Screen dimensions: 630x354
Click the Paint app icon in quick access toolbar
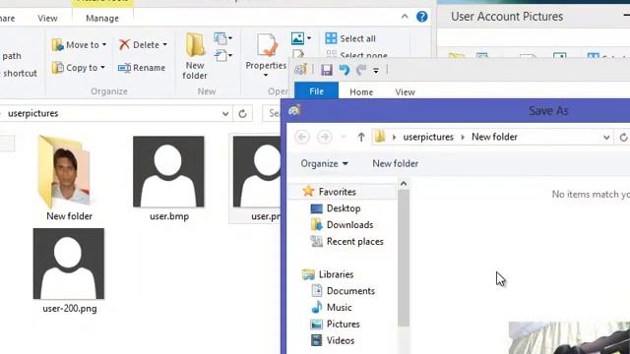[x=300, y=70]
